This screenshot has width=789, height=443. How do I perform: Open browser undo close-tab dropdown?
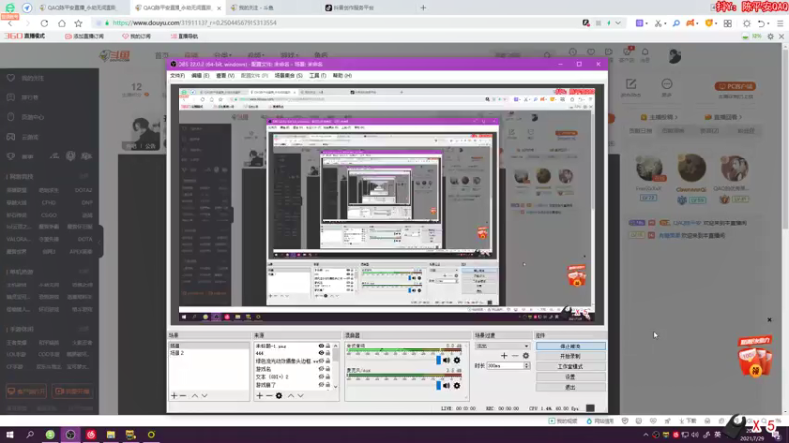769,23
